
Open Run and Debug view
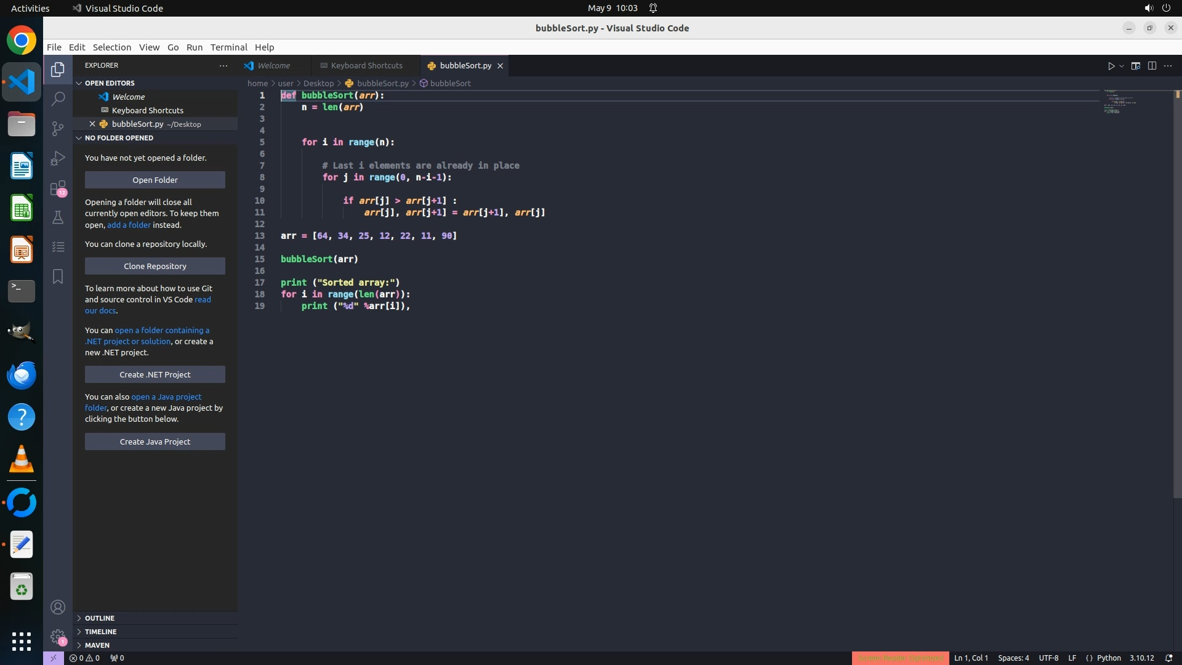coord(58,158)
